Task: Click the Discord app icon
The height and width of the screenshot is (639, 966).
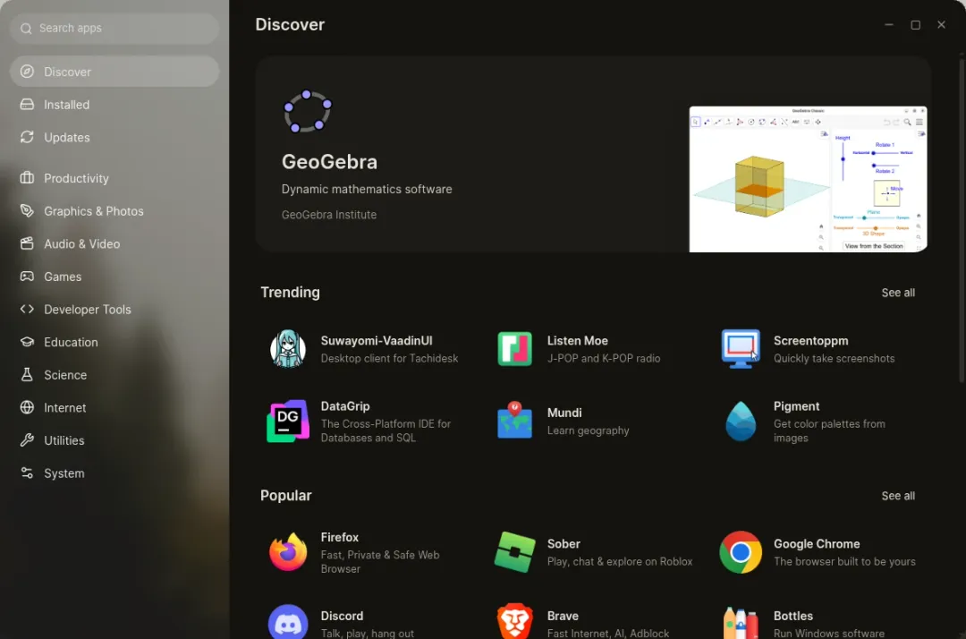Action: coord(288,622)
